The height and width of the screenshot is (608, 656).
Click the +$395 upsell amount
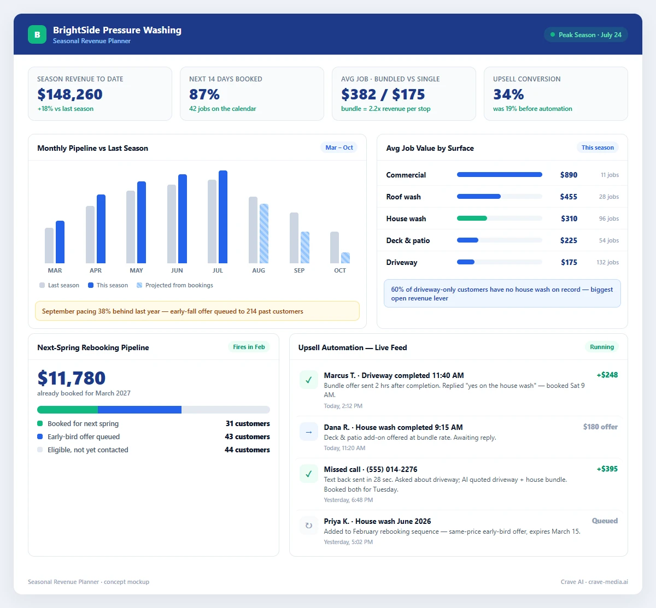(x=607, y=469)
